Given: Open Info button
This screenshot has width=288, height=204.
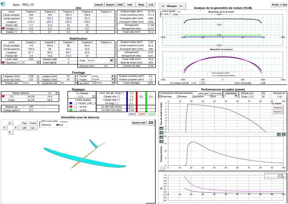Looking at the screenshot, I should pos(130,5).
